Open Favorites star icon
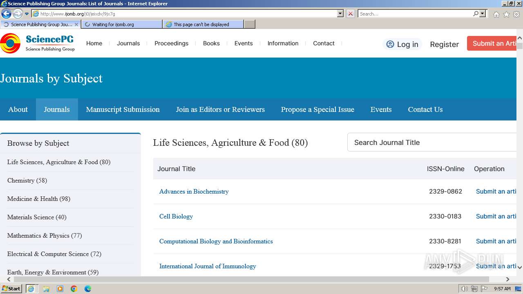523x294 pixels. 506,14
